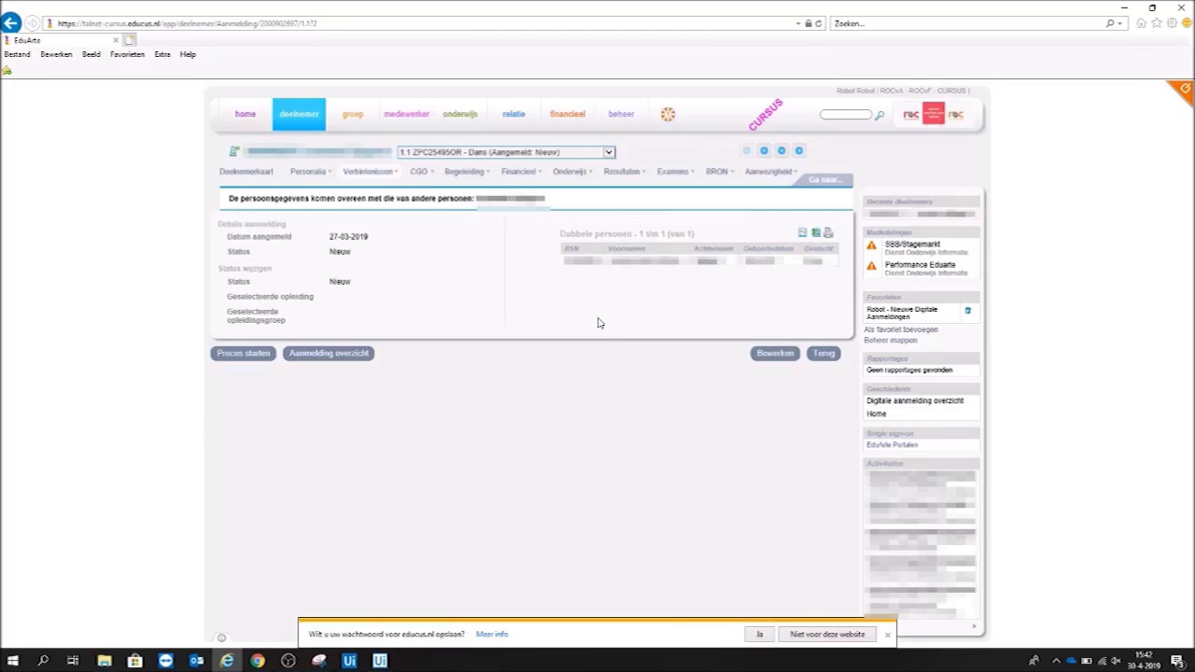1195x672 pixels.
Task: Expand the Personalia menu
Action: coord(310,172)
